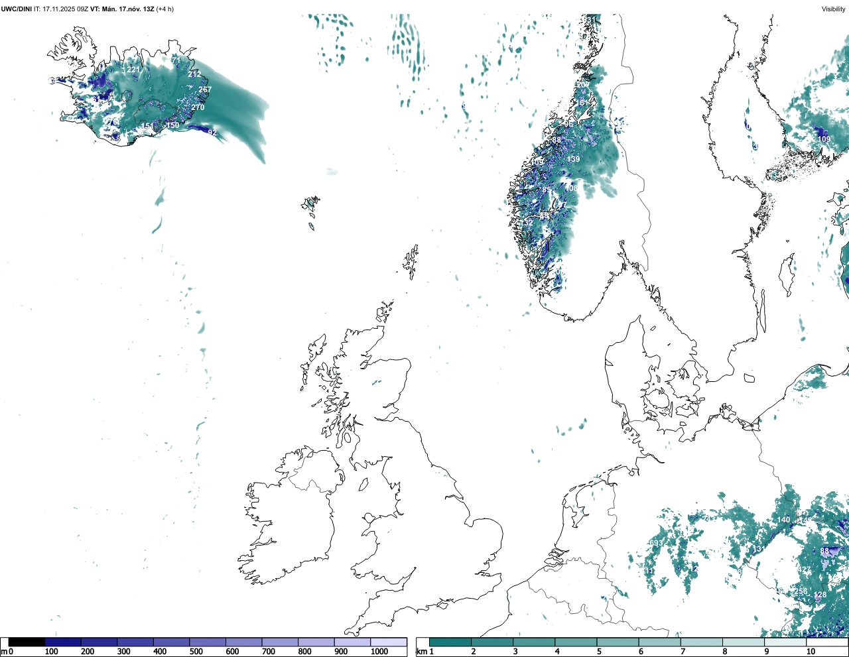Click the 71 value in north Iceland
Image resolution: width=849 pixels, height=657 pixels.
click(x=176, y=60)
